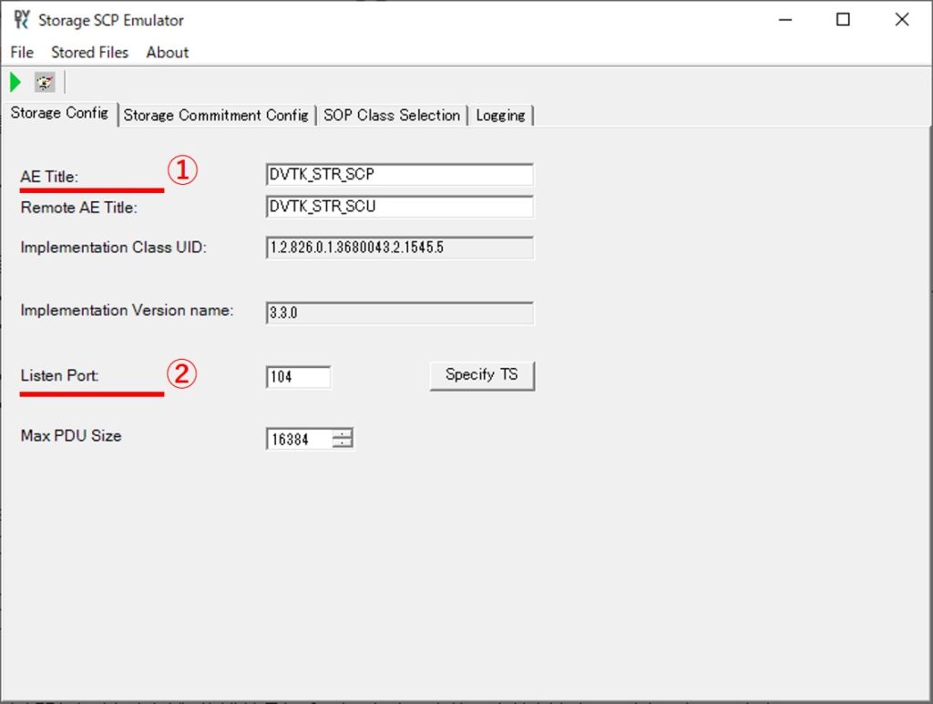933x704 pixels.
Task: Switch to the SOP Class Selection tab
Action: tap(392, 116)
